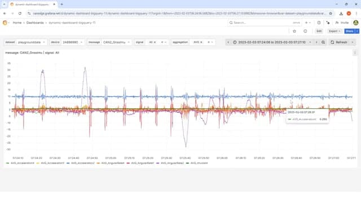Open the Chrome three-dot menu
361x203 pixels.
(356, 14)
